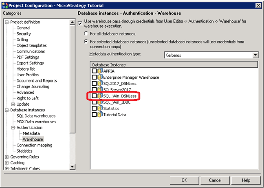Select the Enterprise Manager Warehouse name
This screenshot has height=188, width=264.
tap(131, 77)
